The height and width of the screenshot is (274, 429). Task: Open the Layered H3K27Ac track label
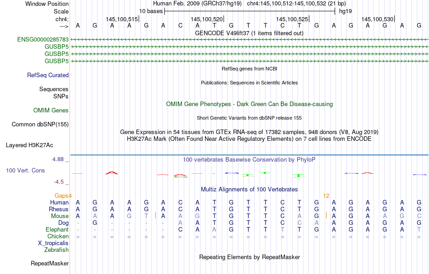click(29, 145)
